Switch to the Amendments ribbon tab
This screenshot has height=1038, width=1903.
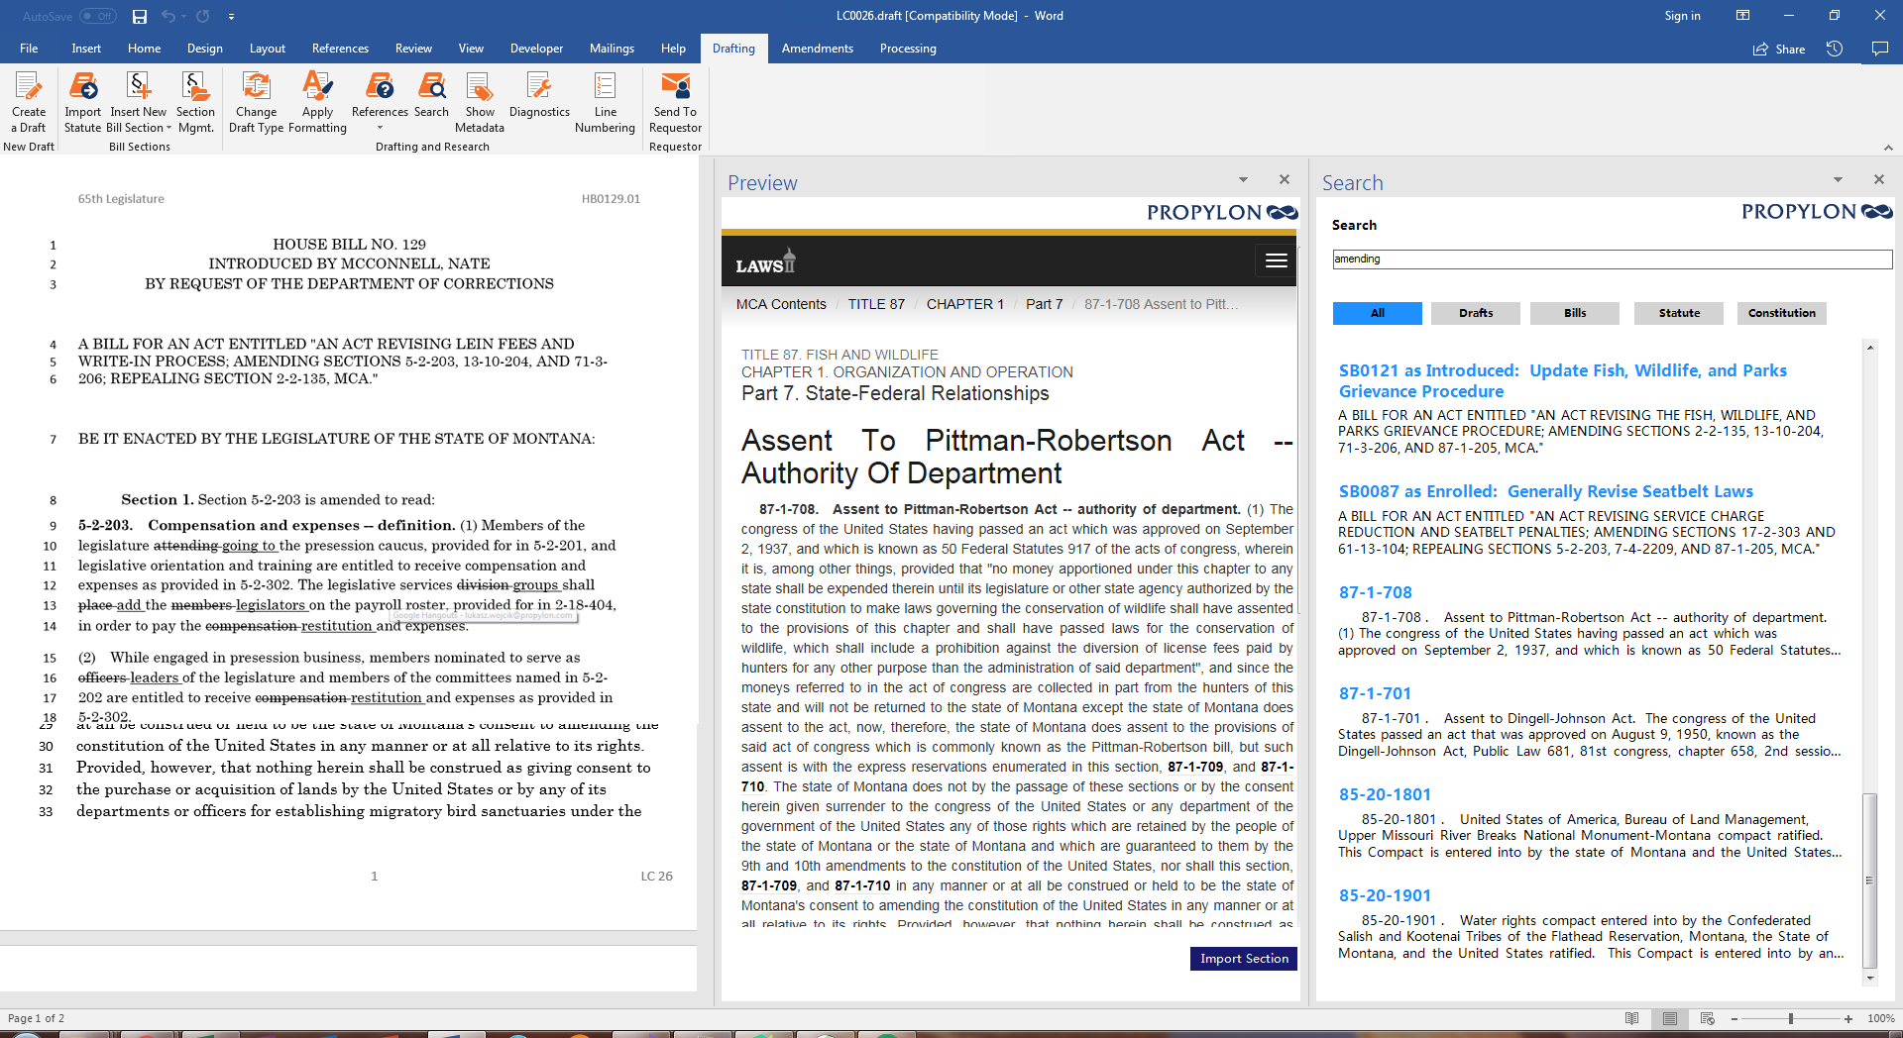coord(817,49)
